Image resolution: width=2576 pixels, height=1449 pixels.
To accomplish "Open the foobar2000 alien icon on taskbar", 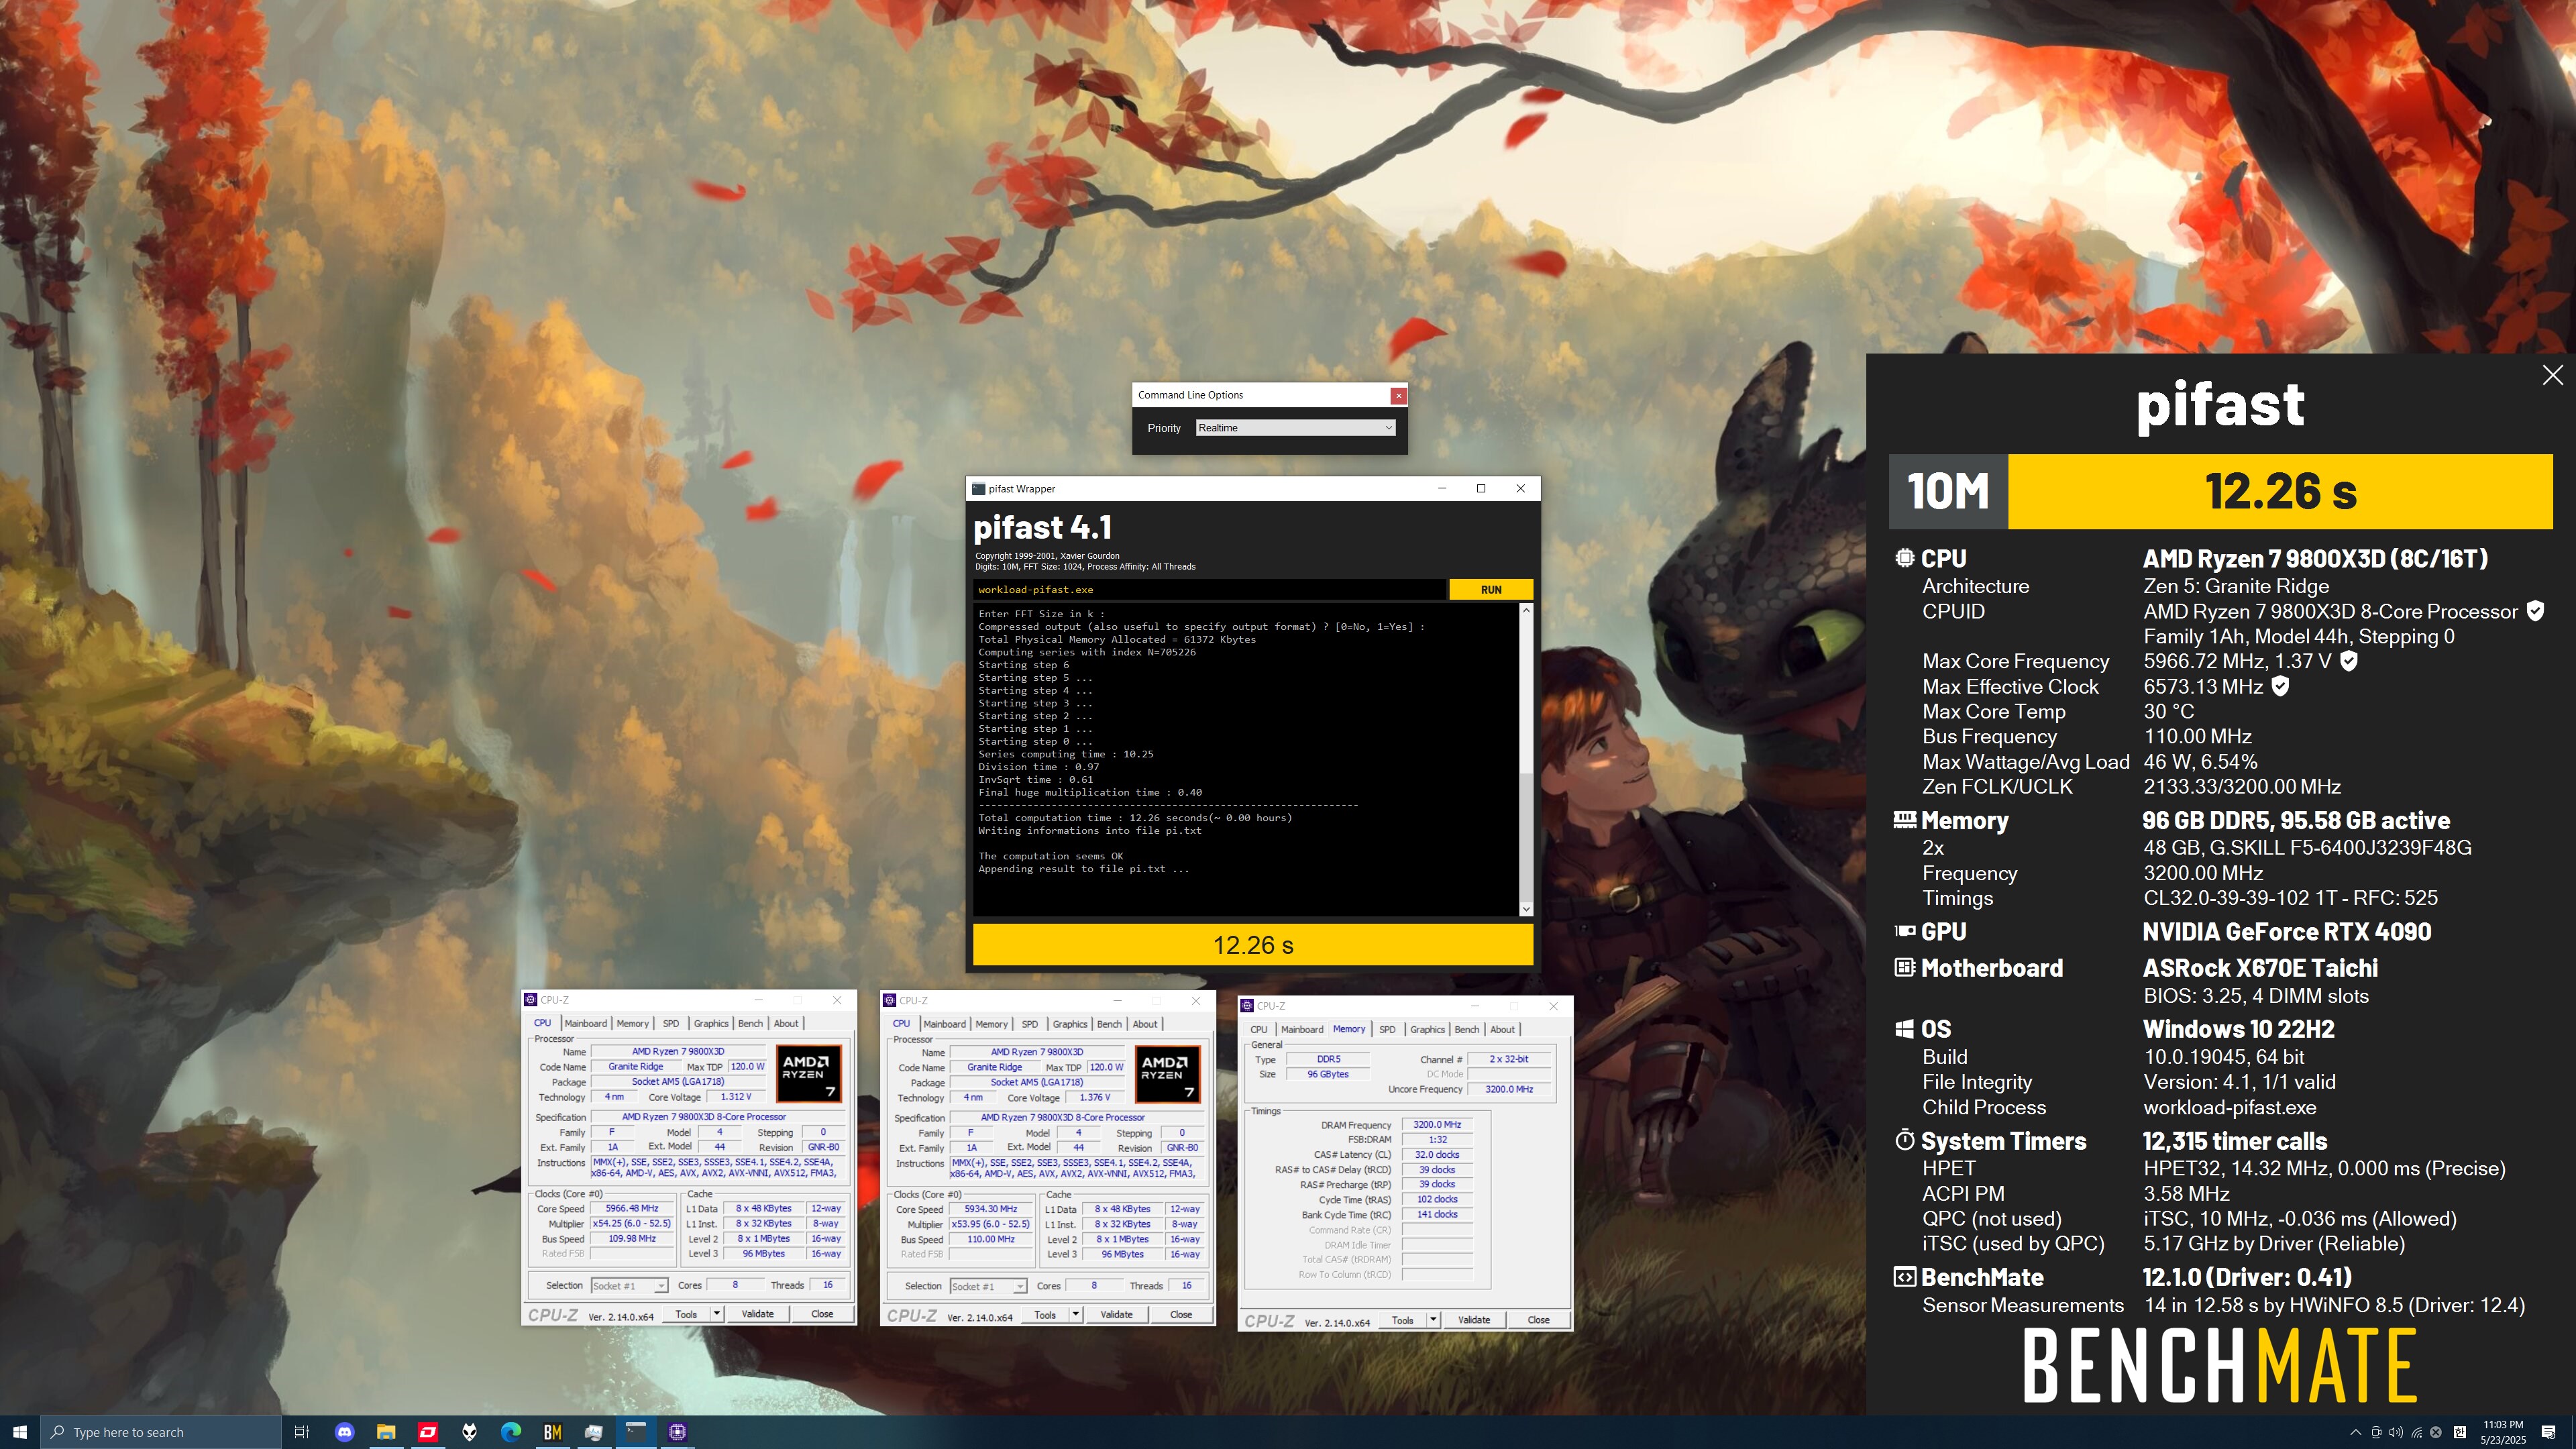I will tap(469, 1432).
